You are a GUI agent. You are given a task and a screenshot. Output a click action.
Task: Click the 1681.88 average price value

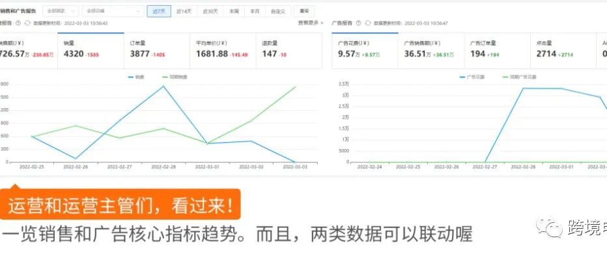pos(212,54)
